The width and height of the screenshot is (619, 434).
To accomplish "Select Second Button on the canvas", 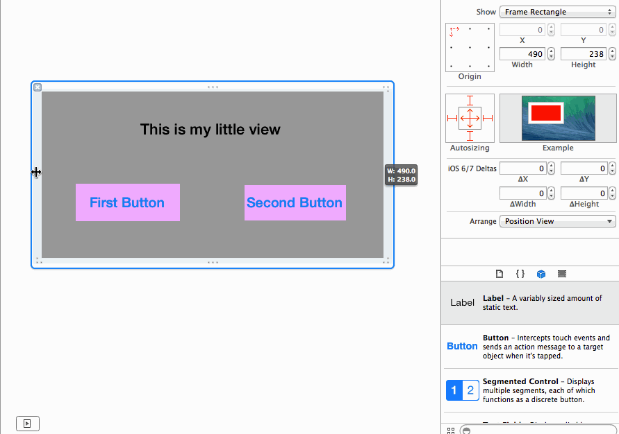I will pos(295,202).
